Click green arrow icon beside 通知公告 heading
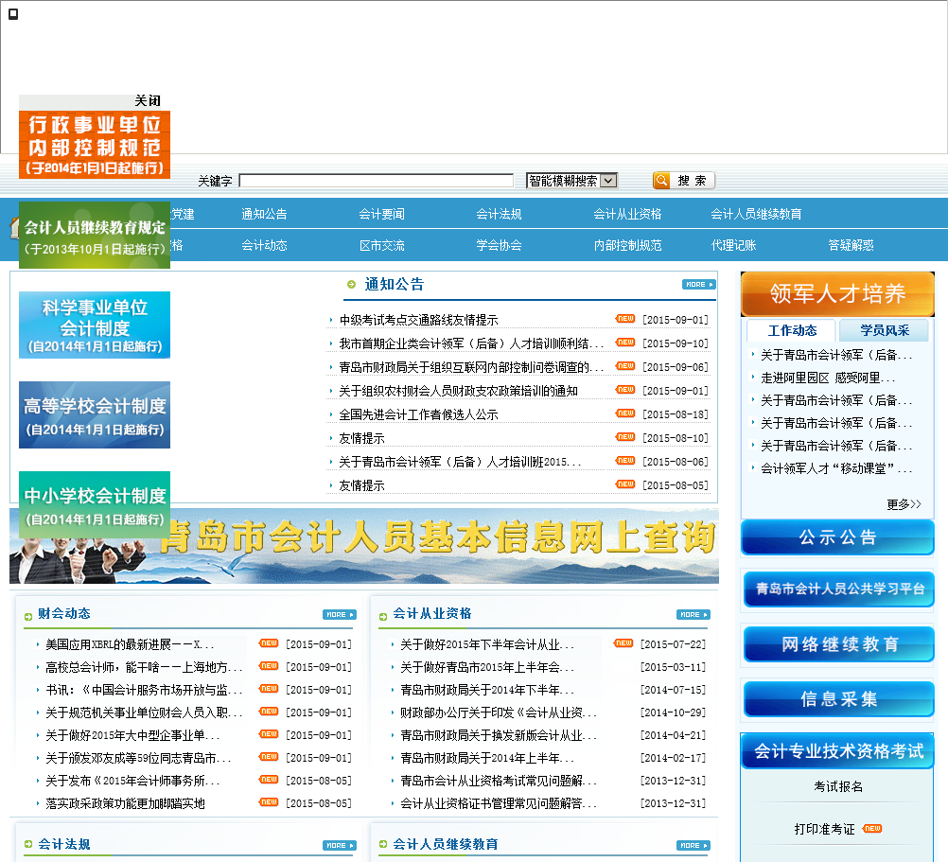This screenshot has height=862, width=948. [x=351, y=285]
